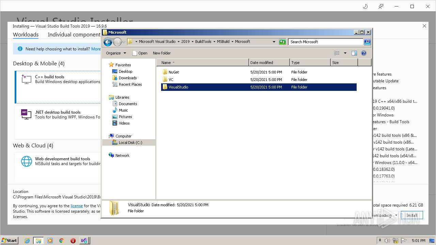
Task: Open the Pictures library
Action: 125,117
